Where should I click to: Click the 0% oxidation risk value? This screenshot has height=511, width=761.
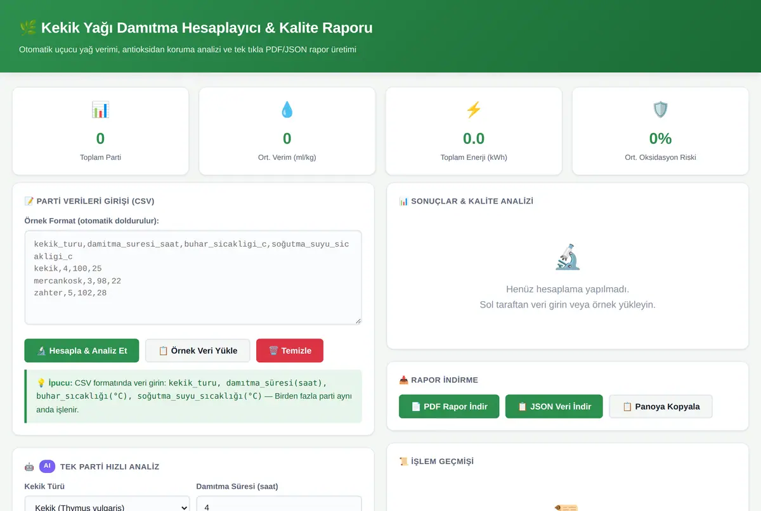[660, 139]
